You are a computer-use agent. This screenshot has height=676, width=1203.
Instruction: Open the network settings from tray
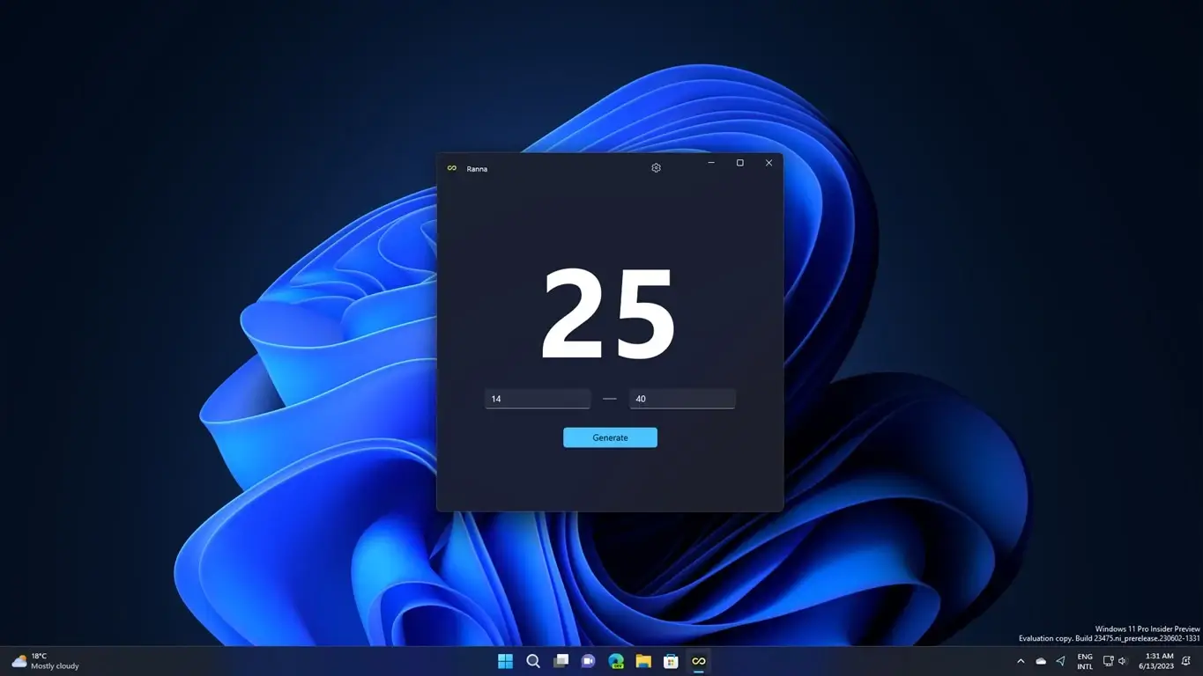coord(1108,660)
